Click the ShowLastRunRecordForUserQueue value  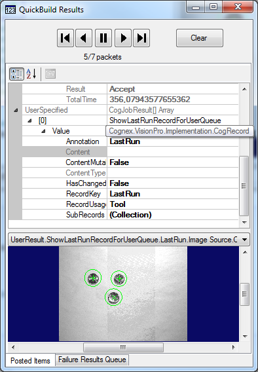click(x=165, y=121)
